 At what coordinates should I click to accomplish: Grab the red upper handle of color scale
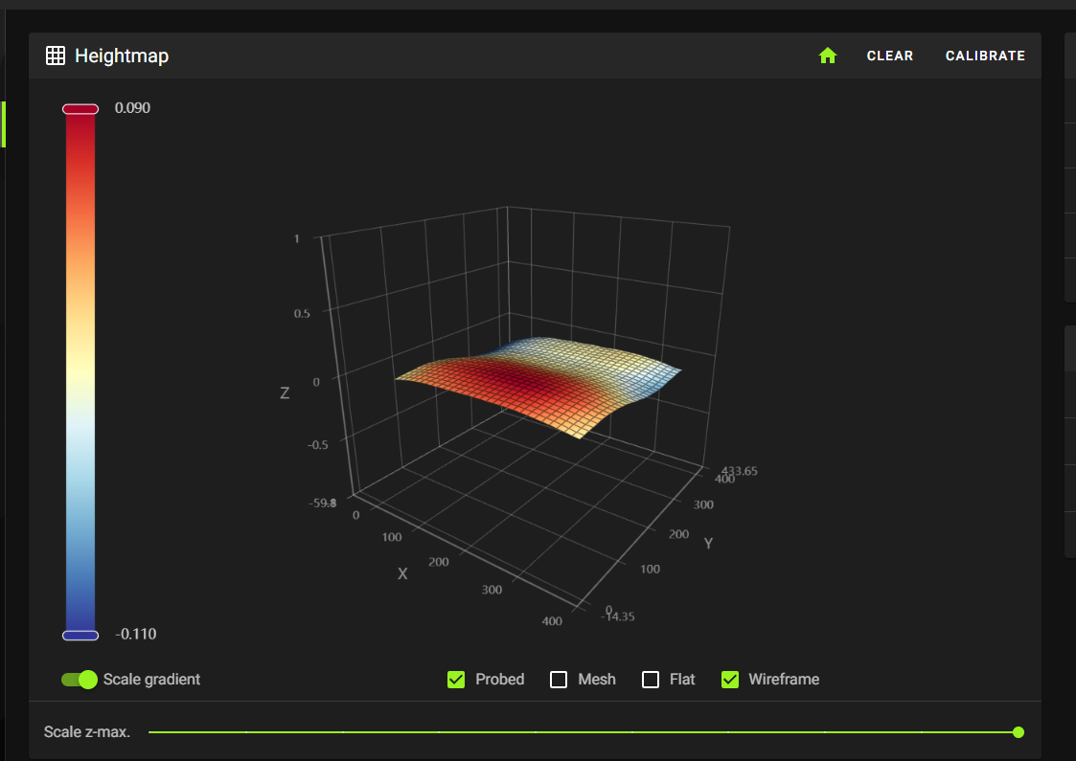[80, 109]
